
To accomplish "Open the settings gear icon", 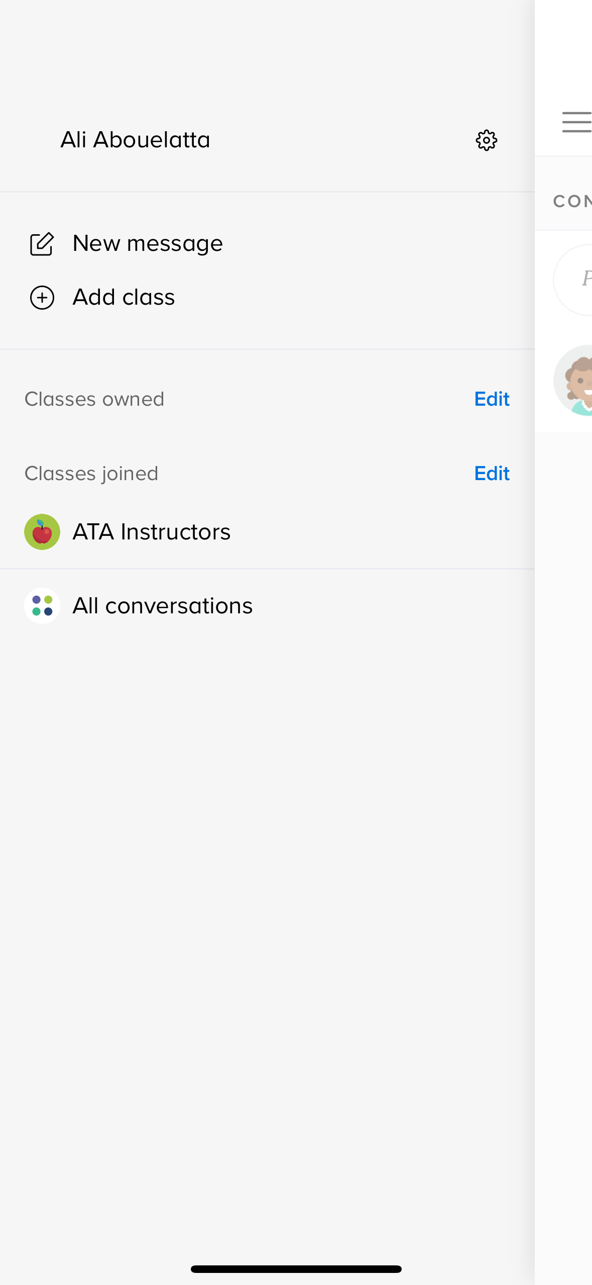I will click(x=486, y=140).
